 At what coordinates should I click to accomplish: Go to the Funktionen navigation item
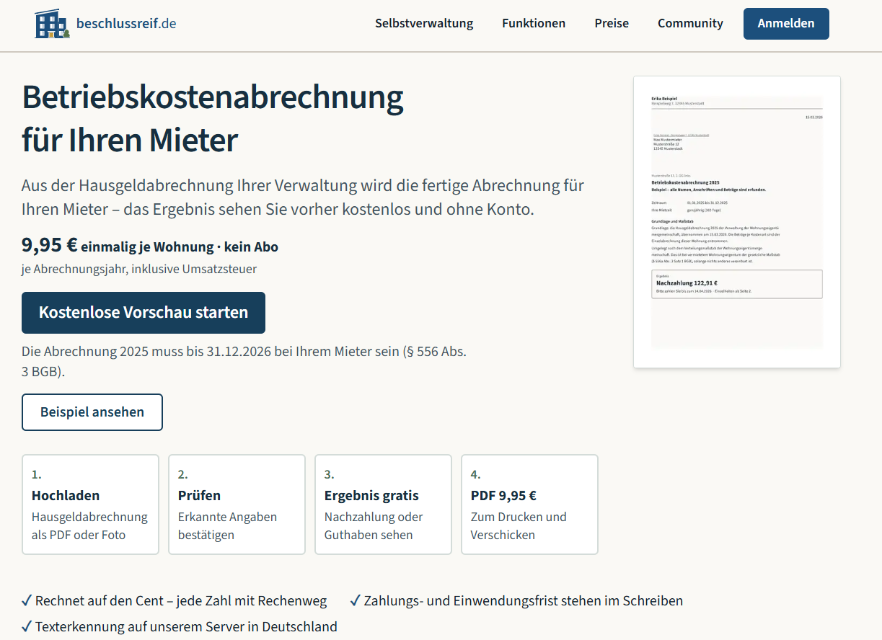click(x=534, y=23)
